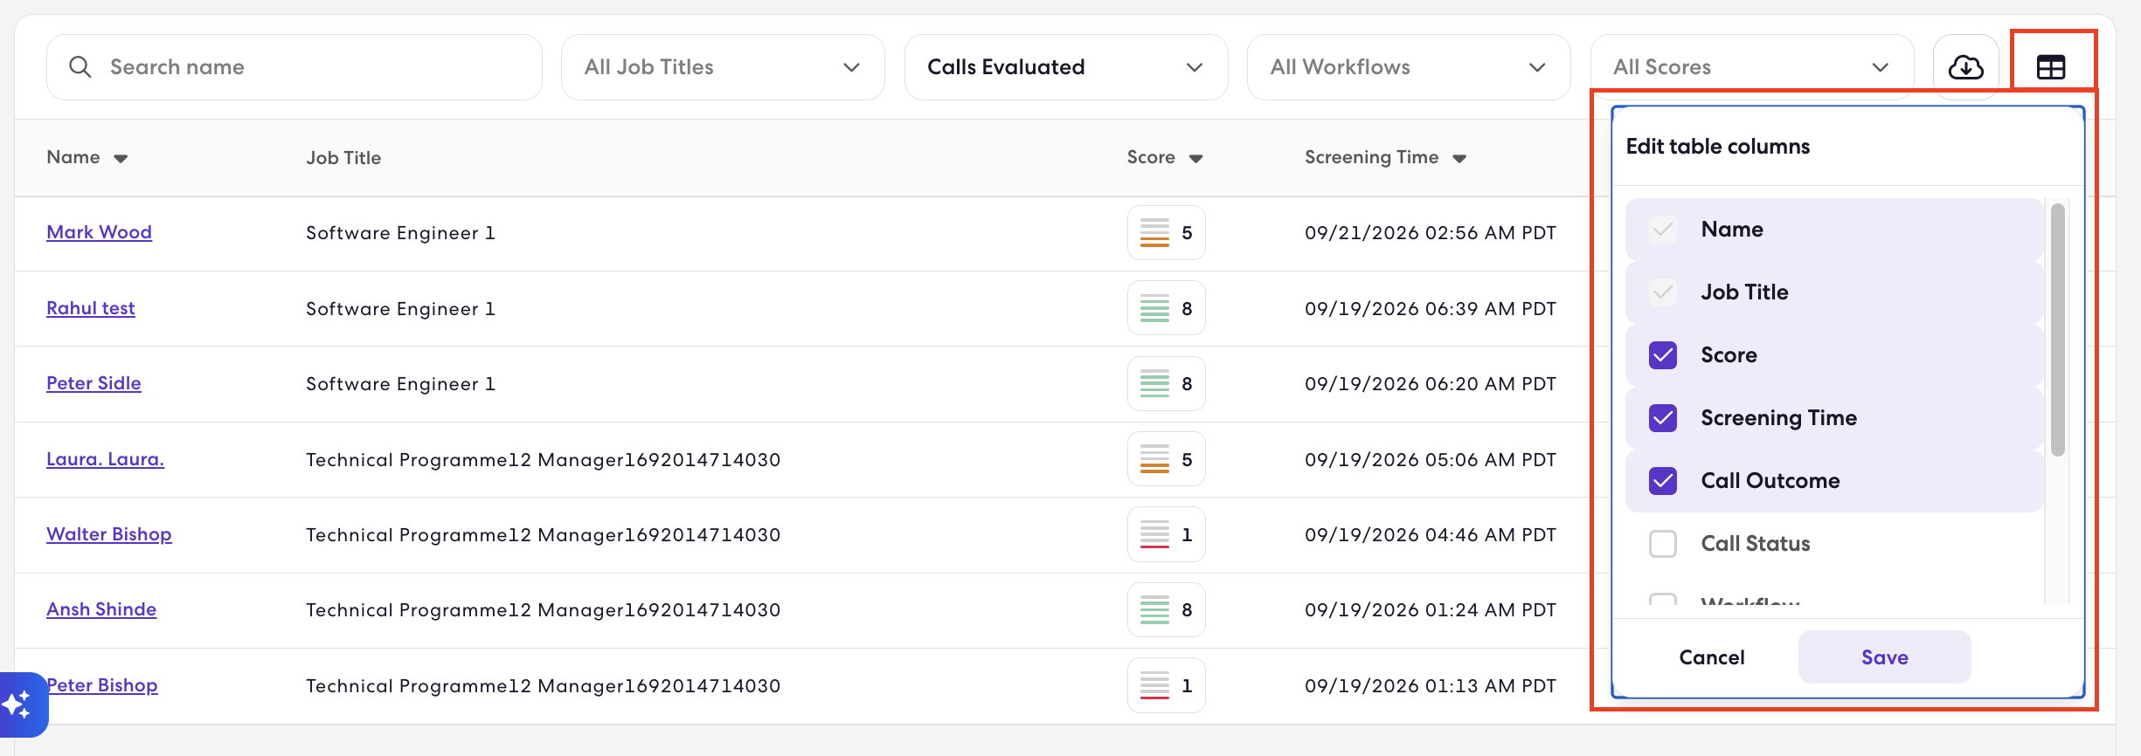Click Laura. Laura.'s Technical Programme12 Manager job title
This screenshot has width=2141, height=756.
click(543, 460)
